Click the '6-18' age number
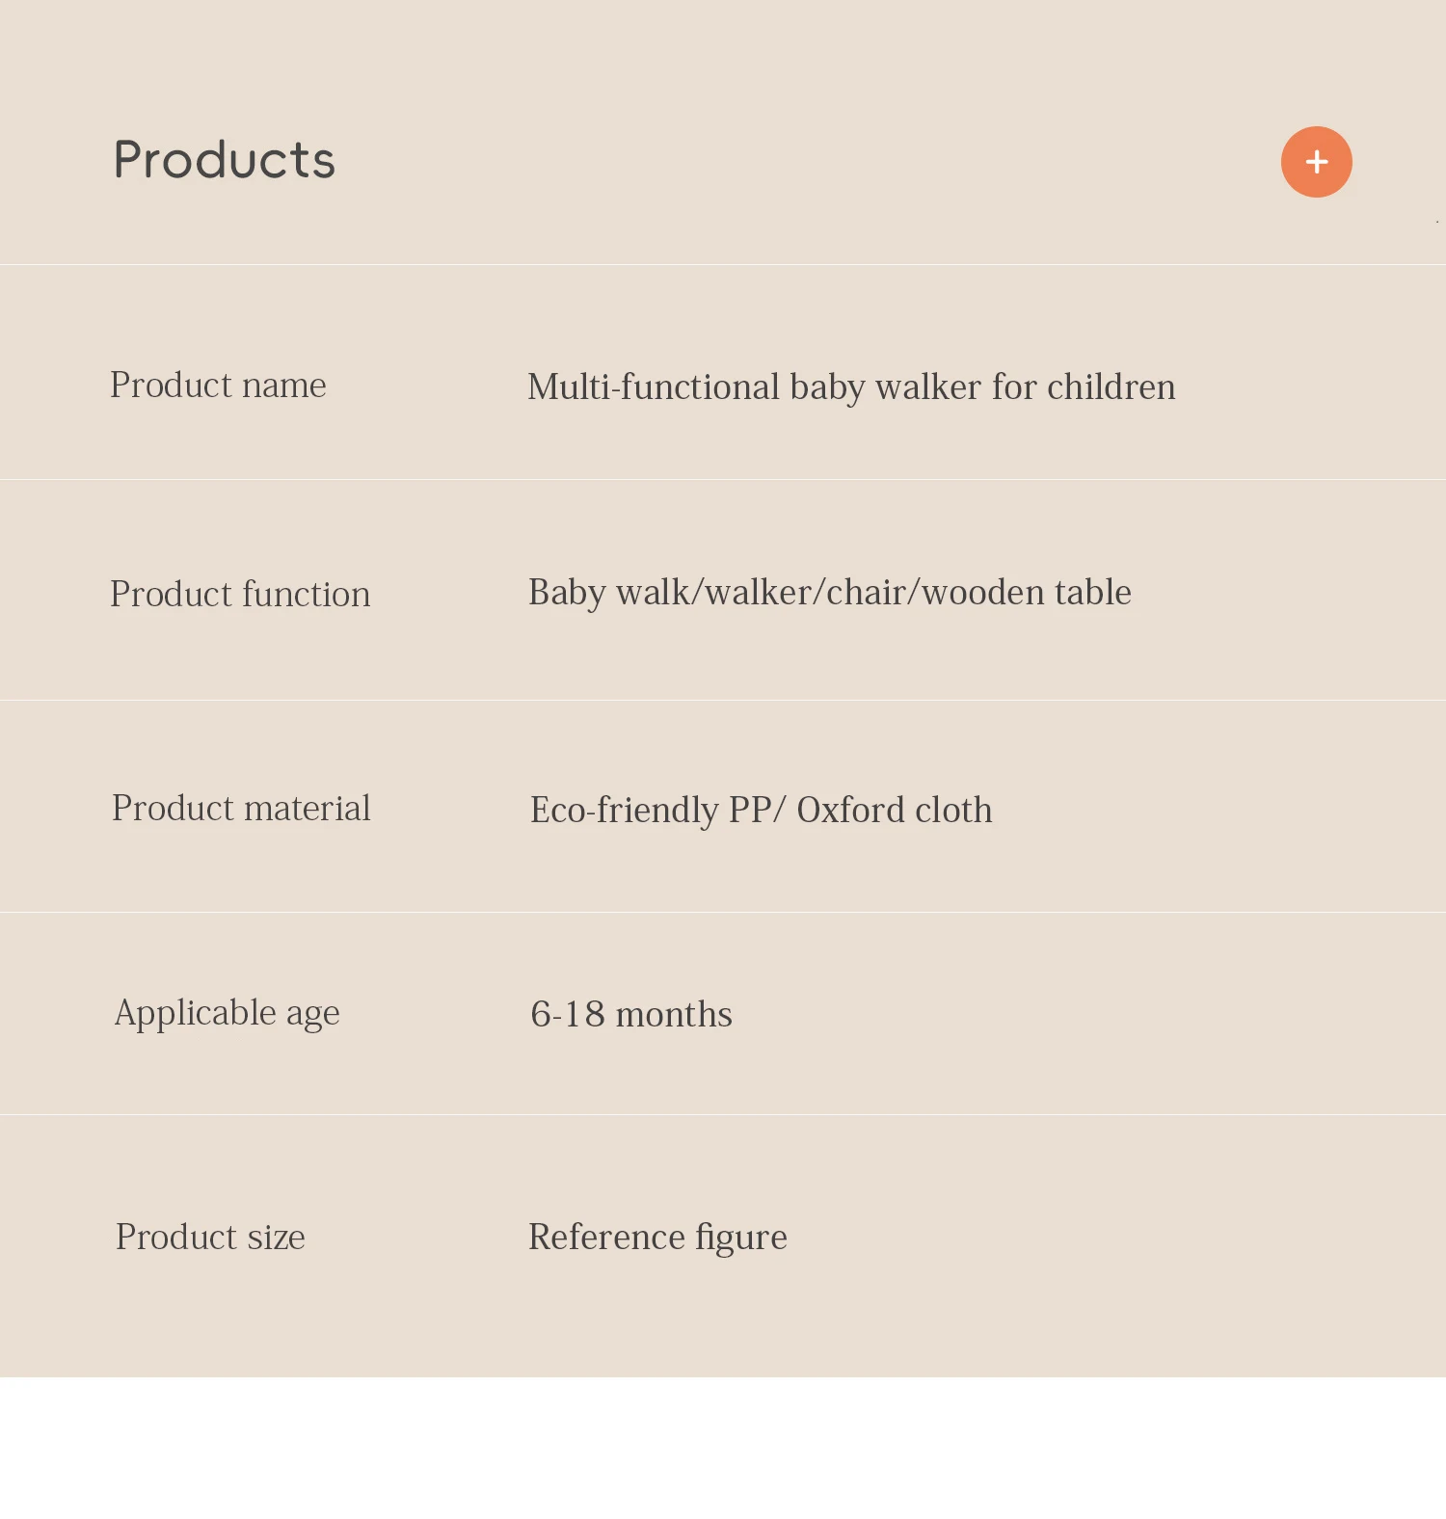This screenshot has width=1446, height=1519. click(x=568, y=1015)
